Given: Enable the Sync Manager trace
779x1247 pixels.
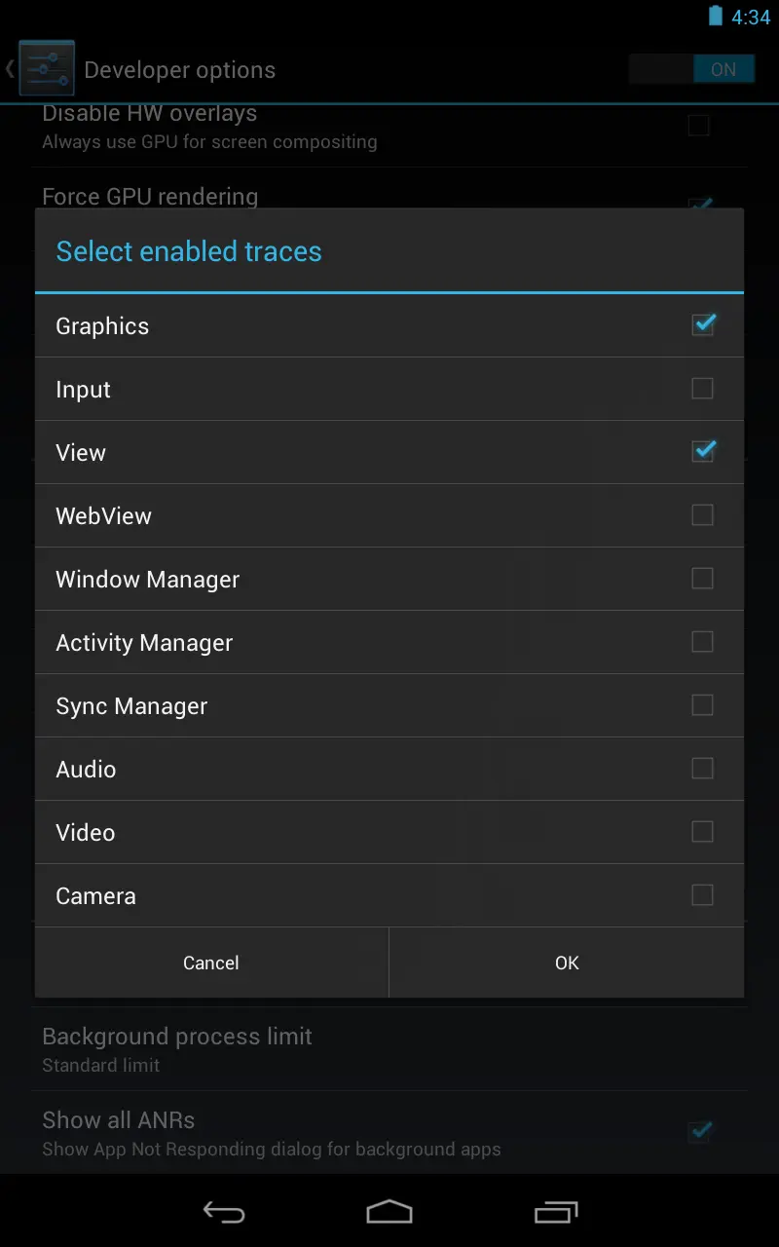Looking at the screenshot, I should coord(702,705).
